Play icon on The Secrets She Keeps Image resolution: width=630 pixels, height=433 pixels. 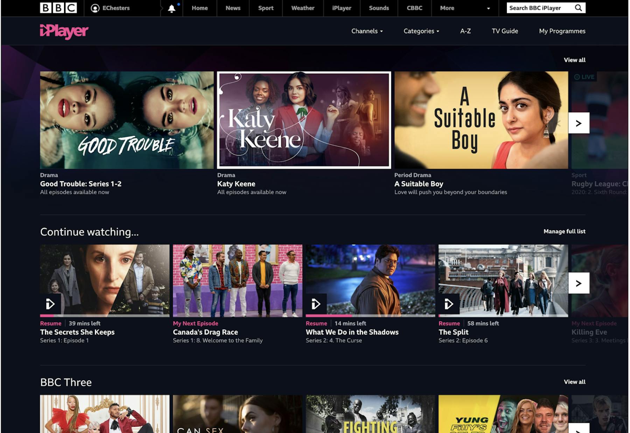click(x=50, y=304)
